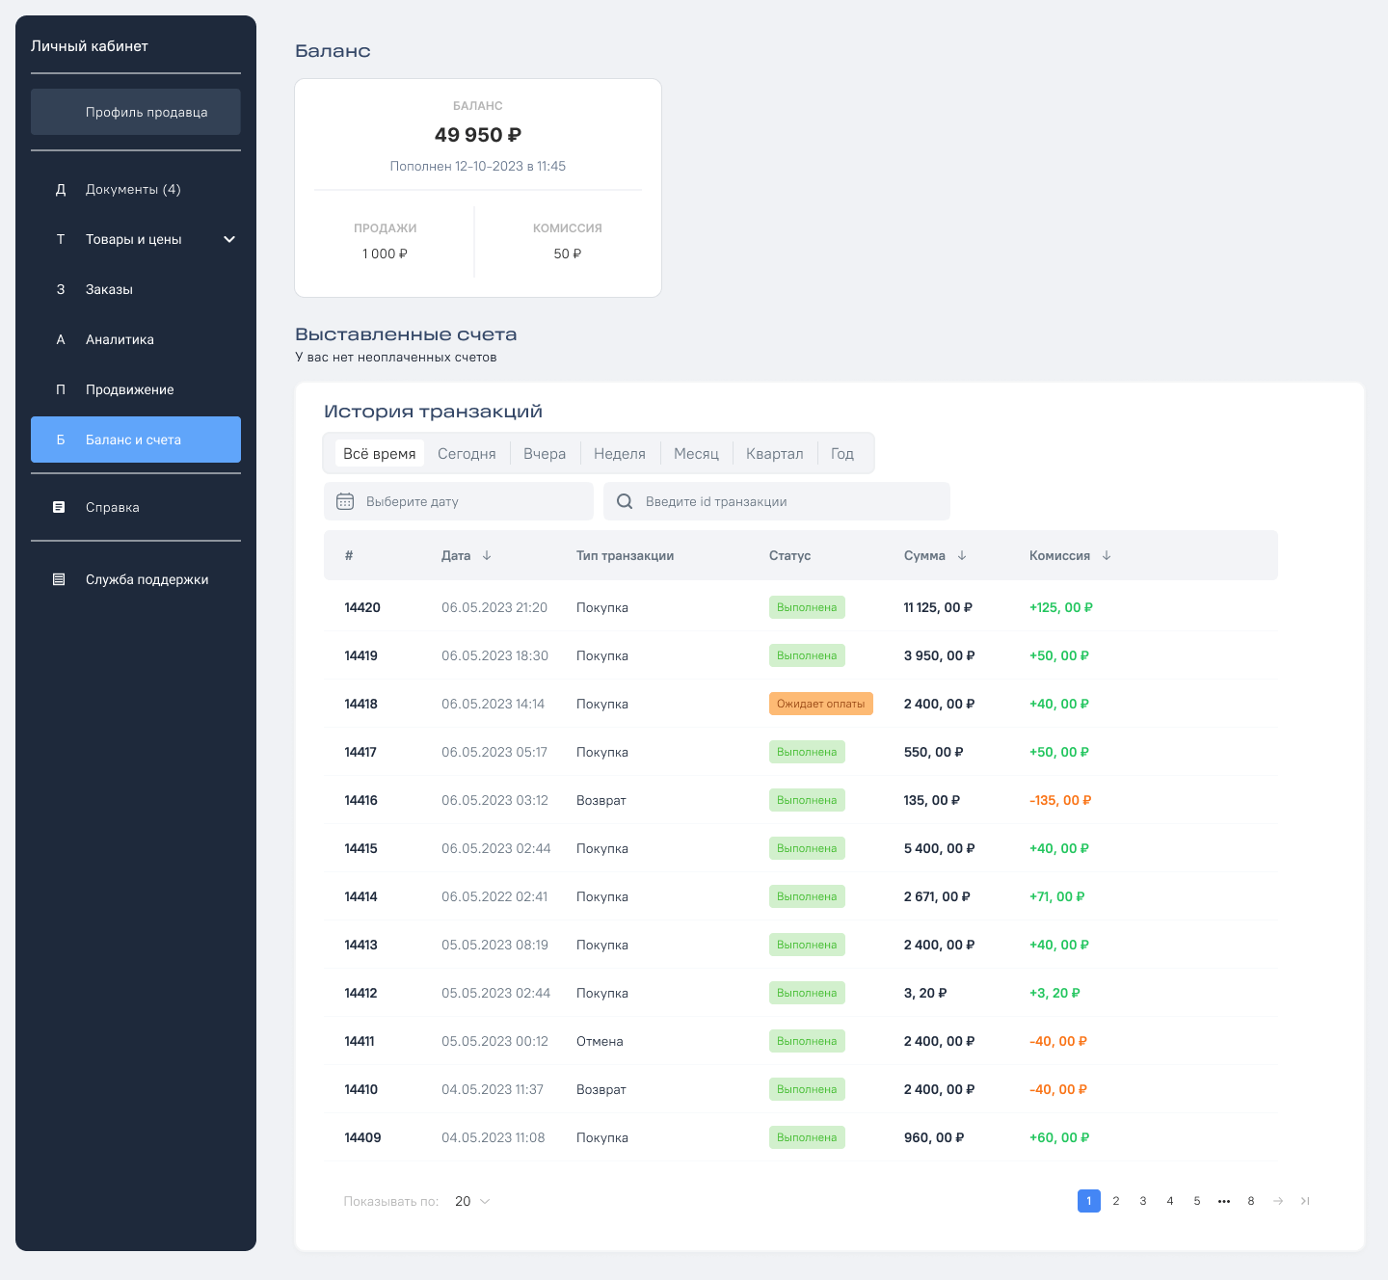Click the Служба поддержки list icon
Screen dimensions: 1388x1280
click(59, 579)
